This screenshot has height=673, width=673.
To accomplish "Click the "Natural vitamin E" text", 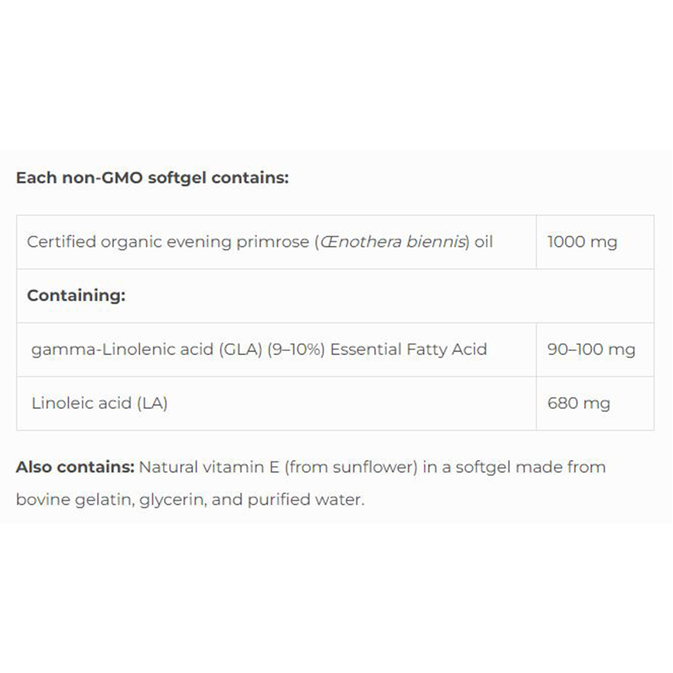I will pos(209,467).
